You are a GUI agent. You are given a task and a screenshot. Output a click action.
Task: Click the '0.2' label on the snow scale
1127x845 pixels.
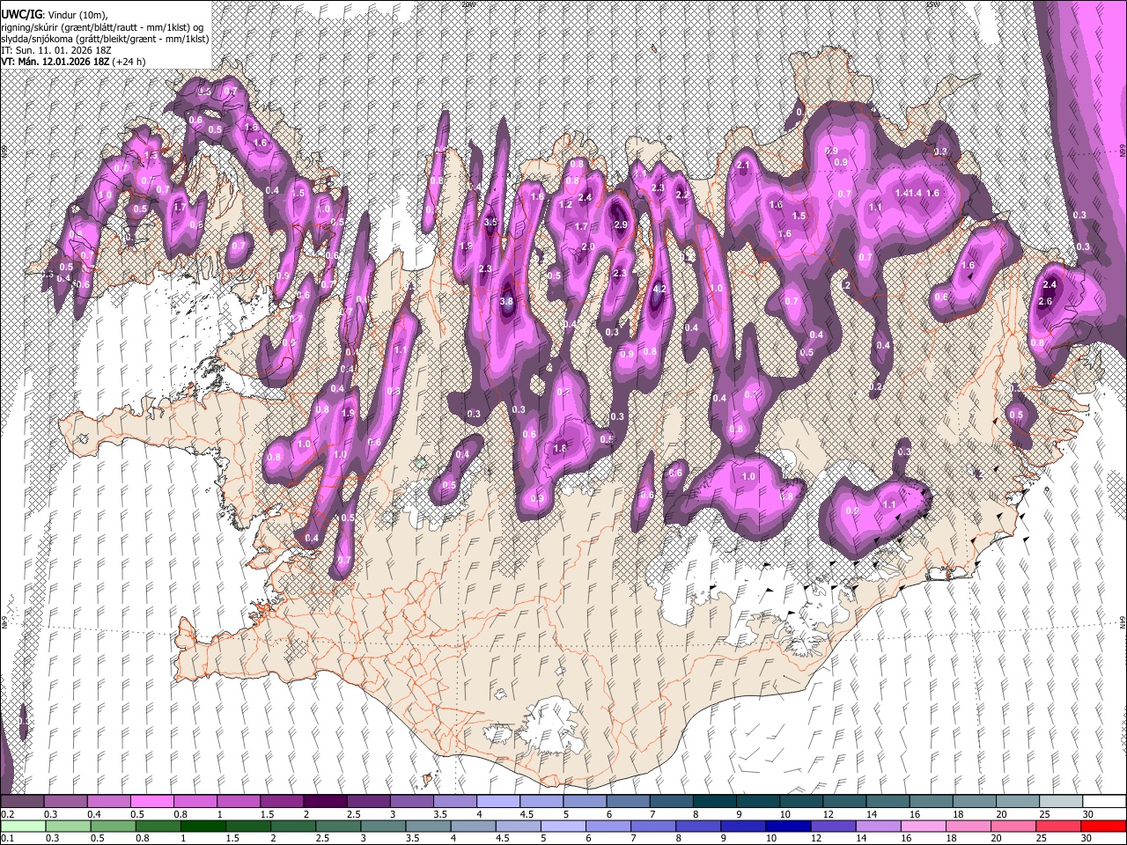[x=7, y=815]
